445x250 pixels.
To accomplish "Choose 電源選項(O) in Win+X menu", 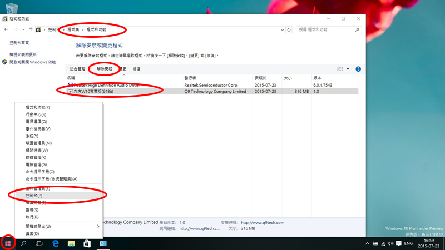I will coord(59,122).
